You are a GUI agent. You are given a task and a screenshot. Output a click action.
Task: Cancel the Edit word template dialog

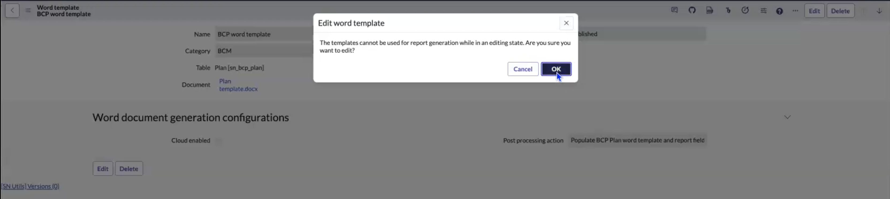click(523, 69)
